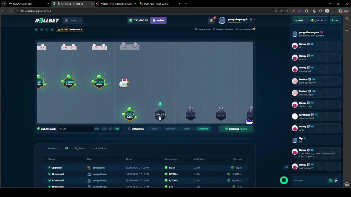The height and width of the screenshot is (197, 351).
Task: Open Claim Codes
Action: pyautogui.click(x=203, y=29)
